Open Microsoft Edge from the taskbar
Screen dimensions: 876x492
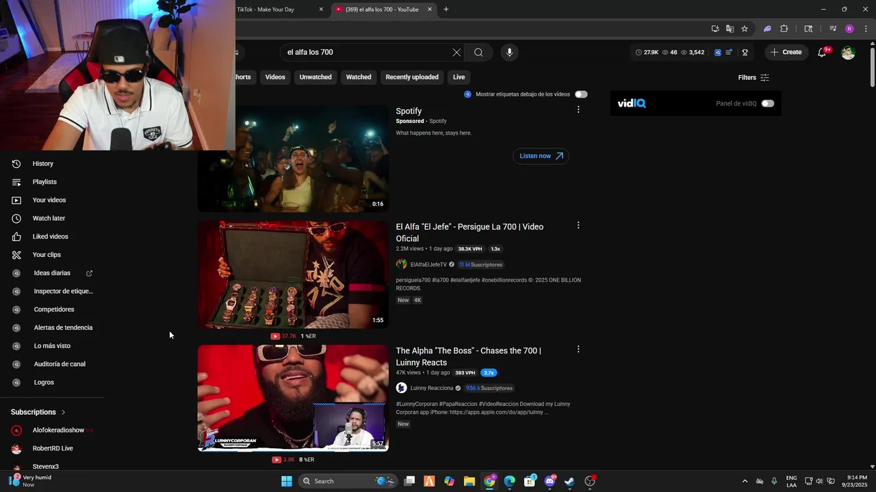click(510, 481)
